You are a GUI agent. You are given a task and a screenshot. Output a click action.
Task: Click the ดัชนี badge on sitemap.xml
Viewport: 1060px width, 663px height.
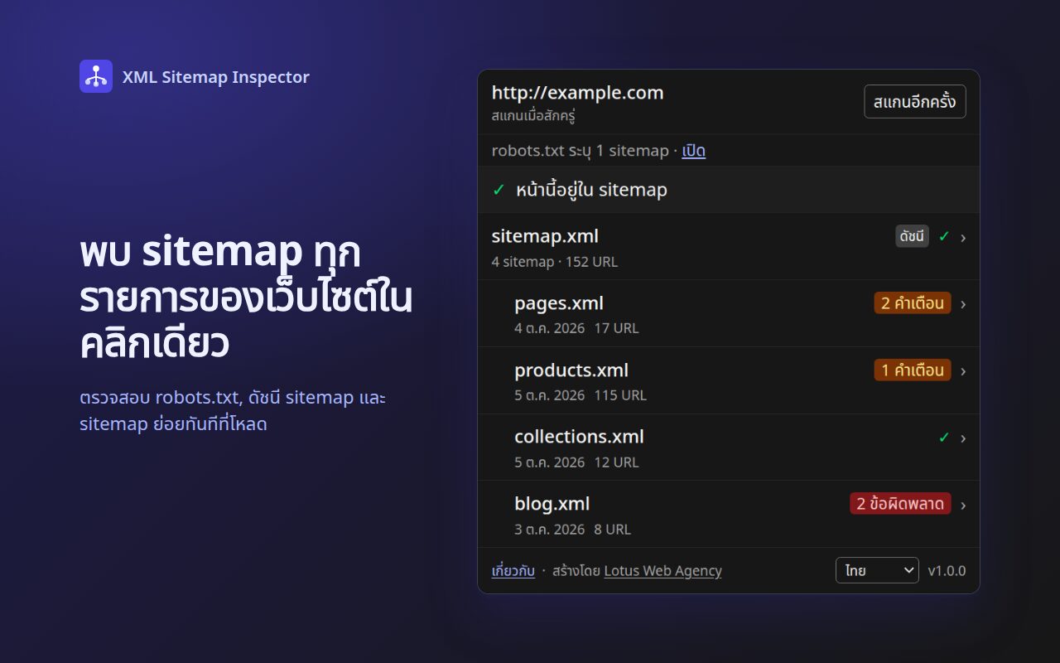912,236
